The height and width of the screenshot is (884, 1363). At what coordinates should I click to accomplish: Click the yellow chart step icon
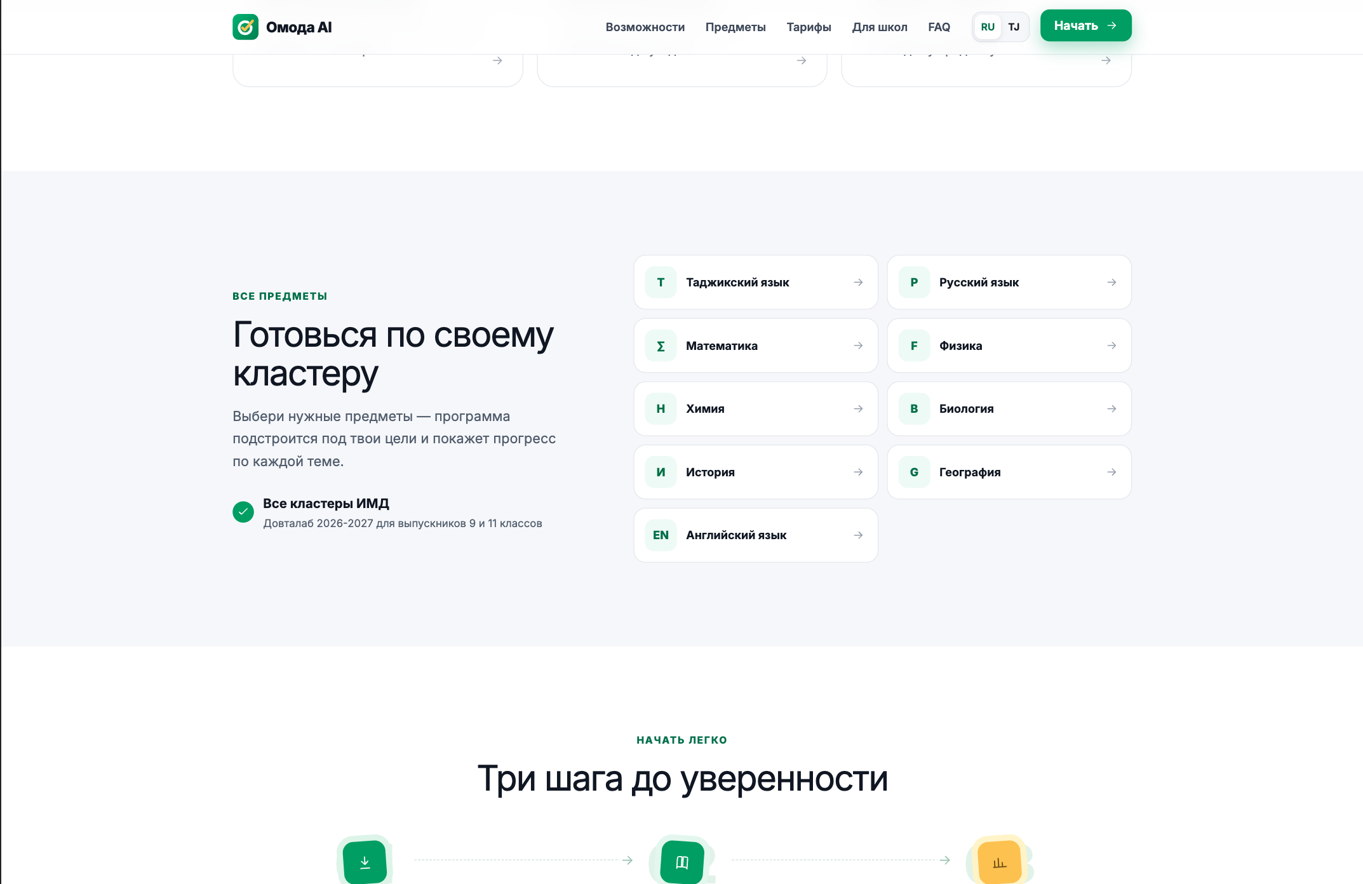coord(1000,862)
